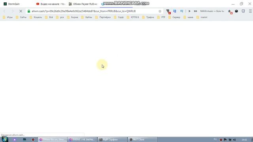This screenshot has height=142, width=253.
Task: Skip to next track in toolbar player
Action: [196, 11]
